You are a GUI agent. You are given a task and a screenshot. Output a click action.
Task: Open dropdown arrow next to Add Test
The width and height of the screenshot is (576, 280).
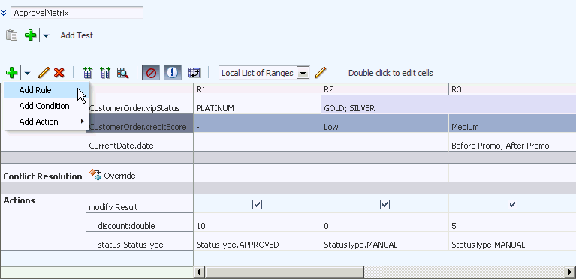46,35
